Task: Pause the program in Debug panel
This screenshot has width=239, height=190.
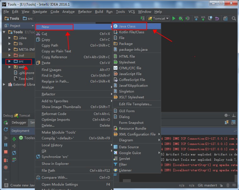Action: (x=6, y=145)
